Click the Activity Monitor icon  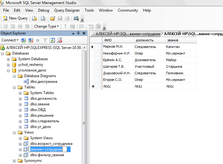pos(76,18)
